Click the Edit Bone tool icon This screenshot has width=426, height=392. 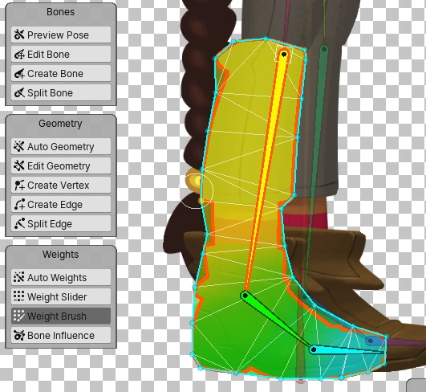pos(19,54)
